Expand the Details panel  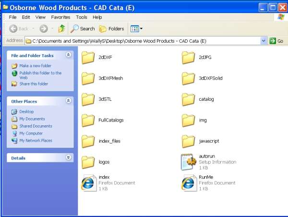68,157
